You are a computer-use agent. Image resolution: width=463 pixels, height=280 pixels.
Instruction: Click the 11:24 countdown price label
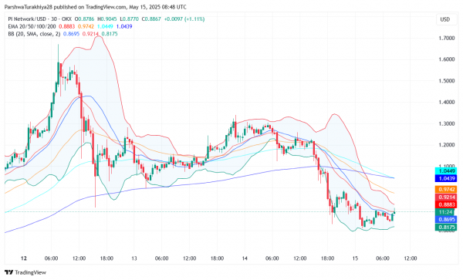coord(446,212)
